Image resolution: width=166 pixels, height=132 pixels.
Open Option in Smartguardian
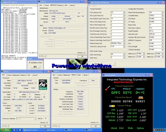(140, 128)
